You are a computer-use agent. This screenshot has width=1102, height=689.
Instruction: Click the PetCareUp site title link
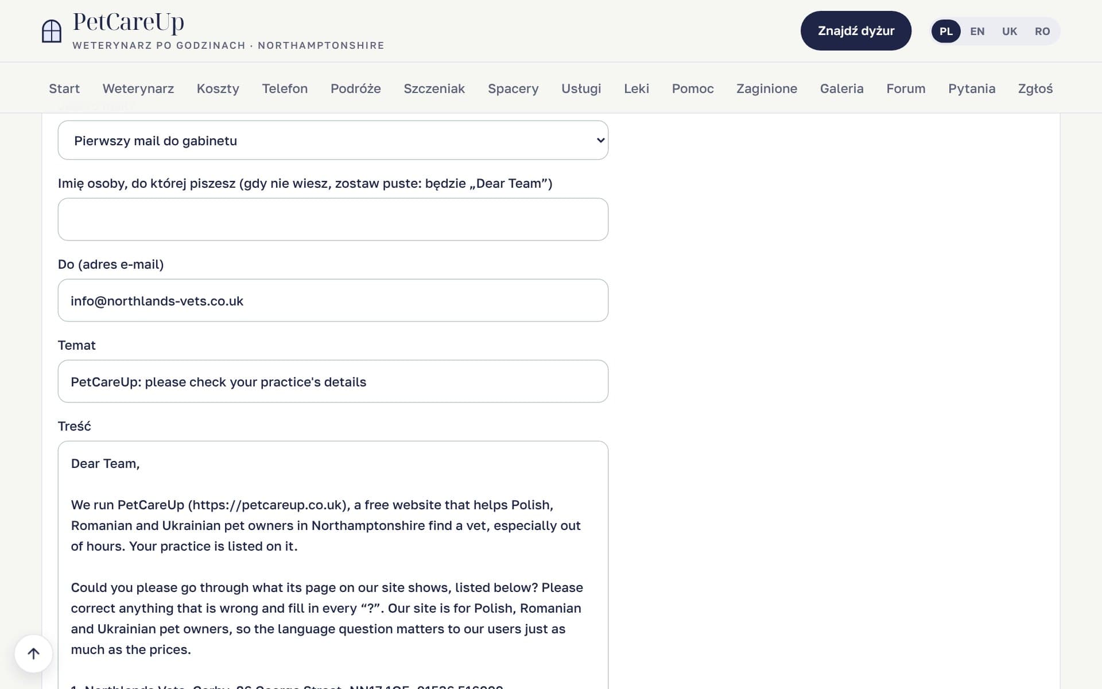129,22
